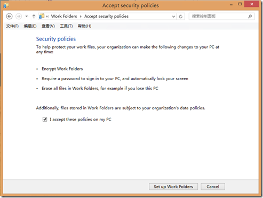Click the forward navigation arrow
263x198 pixels.
(19, 17)
